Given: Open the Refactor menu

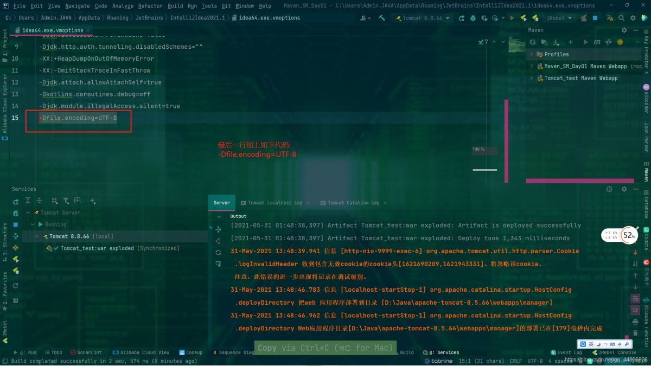Looking at the screenshot, I should 150,6.
